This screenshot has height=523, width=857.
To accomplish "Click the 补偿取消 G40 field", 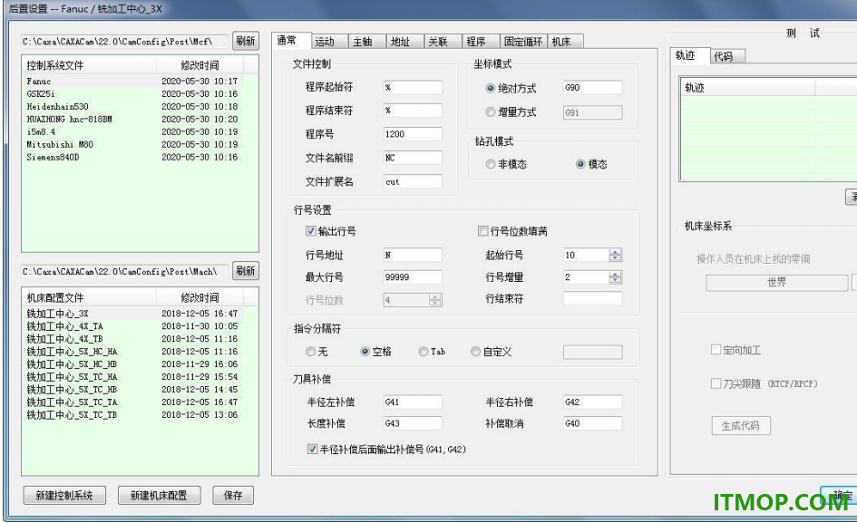I will pos(592,423).
